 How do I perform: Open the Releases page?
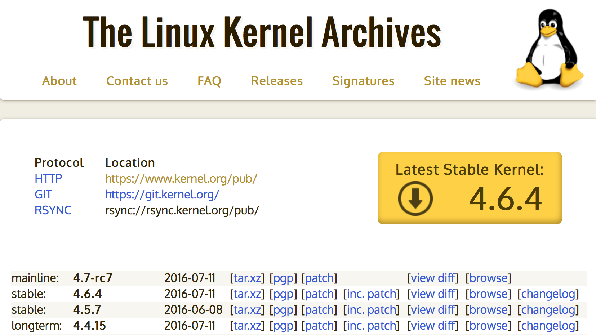tap(277, 81)
